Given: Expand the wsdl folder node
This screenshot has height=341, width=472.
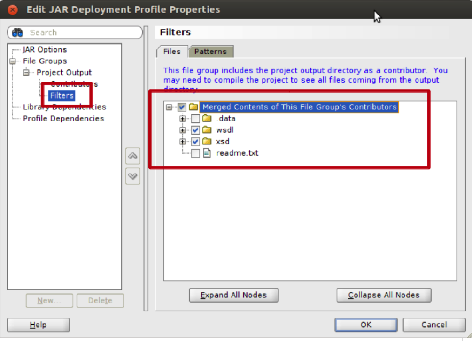Looking at the screenshot, I should (x=182, y=130).
